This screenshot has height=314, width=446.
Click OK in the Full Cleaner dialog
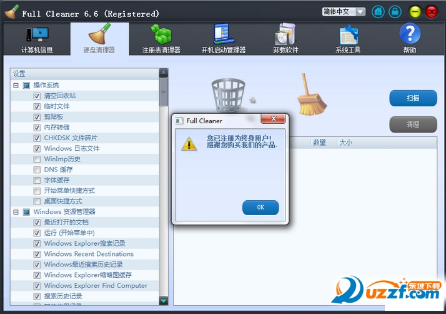[260, 207]
